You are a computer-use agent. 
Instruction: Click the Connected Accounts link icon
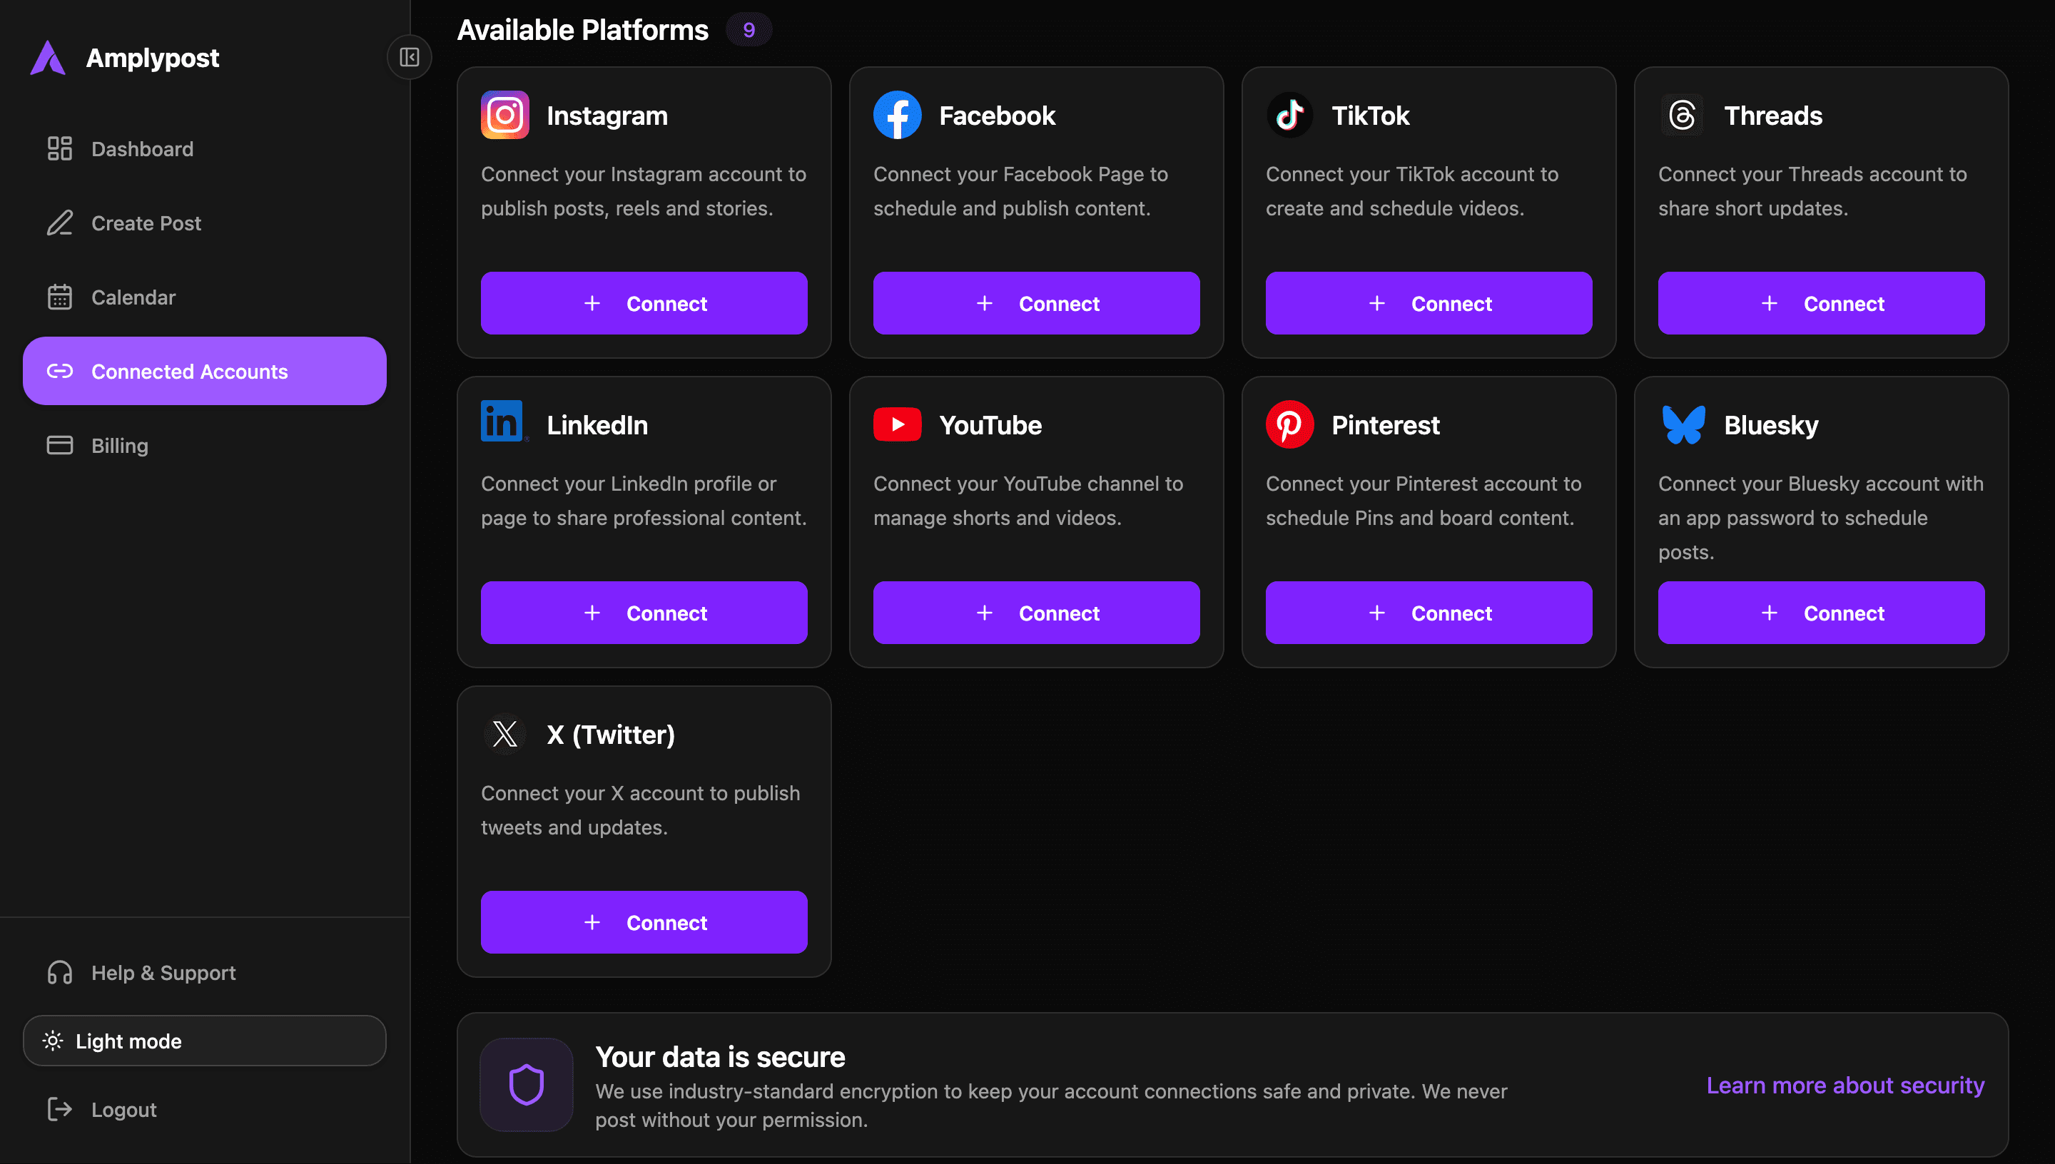click(59, 371)
